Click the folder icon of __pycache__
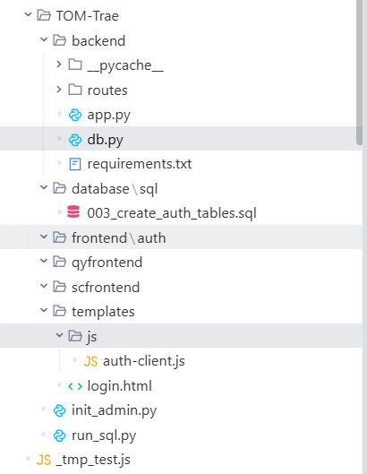367x474 pixels. click(x=75, y=65)
